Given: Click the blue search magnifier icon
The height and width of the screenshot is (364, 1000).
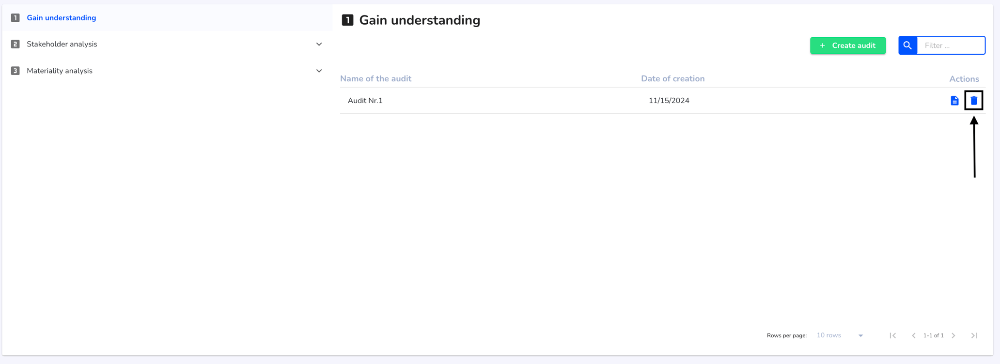Looking at the screenshot, I should (907, 45).
